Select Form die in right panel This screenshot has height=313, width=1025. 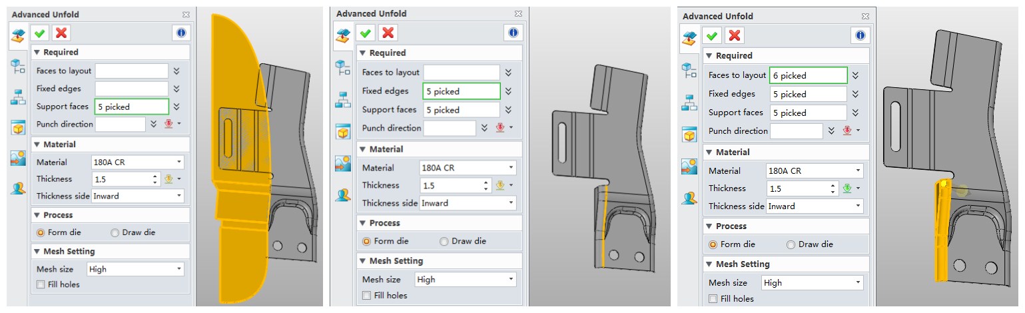point(713,244)
